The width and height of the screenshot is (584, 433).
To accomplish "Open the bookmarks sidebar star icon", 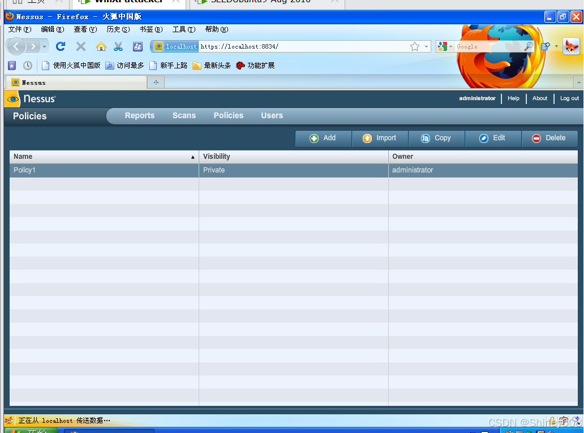I will pyautogui.click(x=12, y=66).
